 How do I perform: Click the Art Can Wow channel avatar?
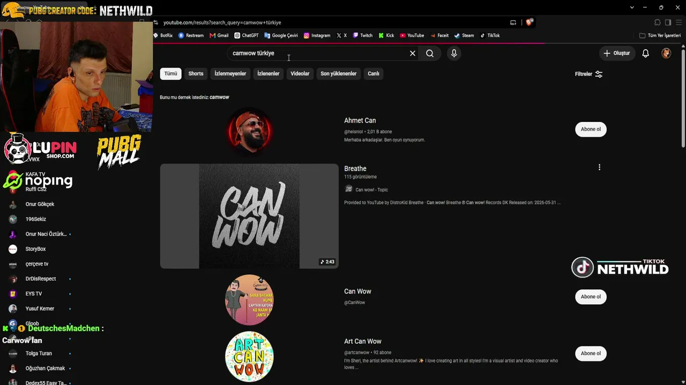249,356
